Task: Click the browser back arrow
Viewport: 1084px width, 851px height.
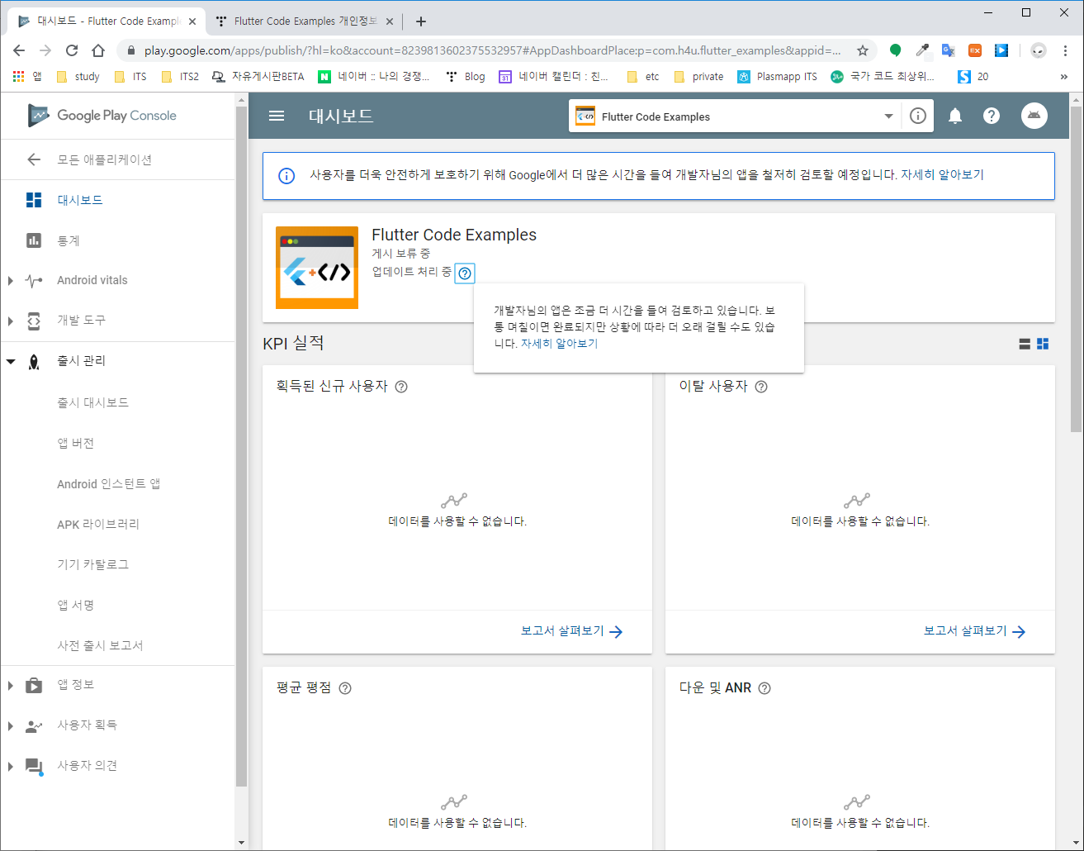Action: [19, 50]
